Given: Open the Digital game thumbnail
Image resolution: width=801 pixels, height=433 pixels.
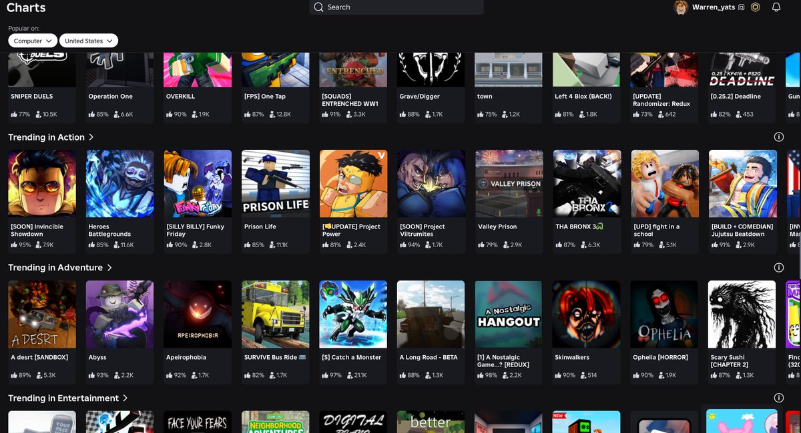Looking at the screenshot, I should 354,422.
